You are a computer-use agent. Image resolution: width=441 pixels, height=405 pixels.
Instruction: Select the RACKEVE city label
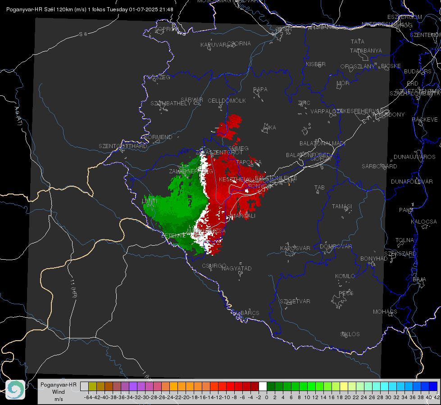point(425,119)
